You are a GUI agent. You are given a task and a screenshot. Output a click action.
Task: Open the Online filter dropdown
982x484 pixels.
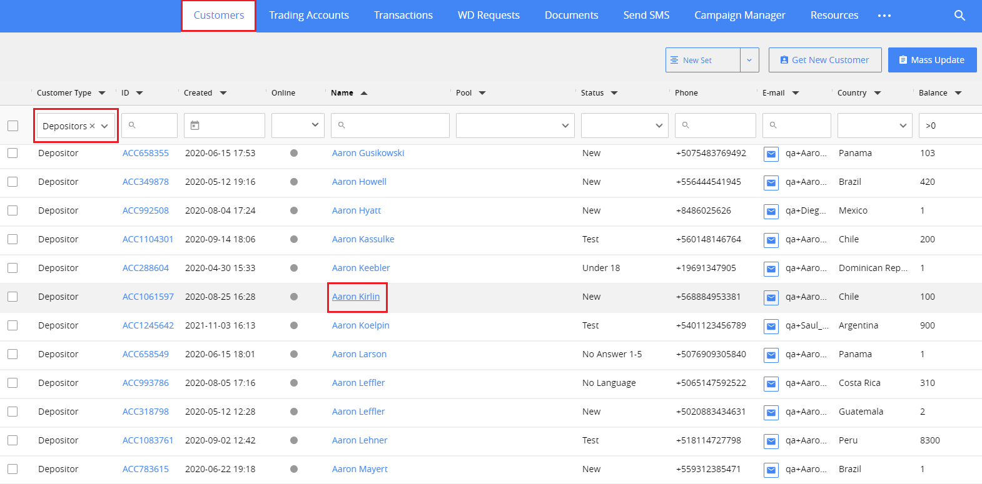click(298, 126)
